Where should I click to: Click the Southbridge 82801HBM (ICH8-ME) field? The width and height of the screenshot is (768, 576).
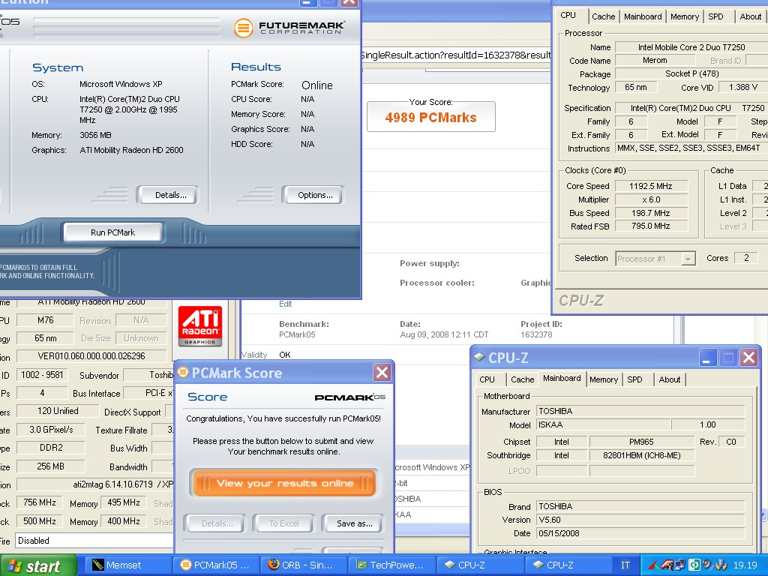click(x=642, y=455)
